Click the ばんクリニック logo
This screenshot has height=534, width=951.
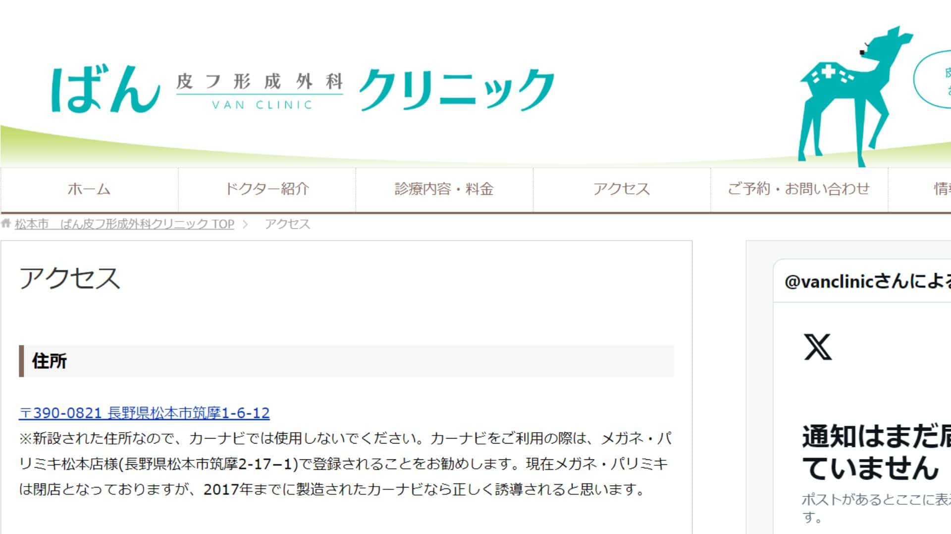pyautogui.click(x=303, y=89)
